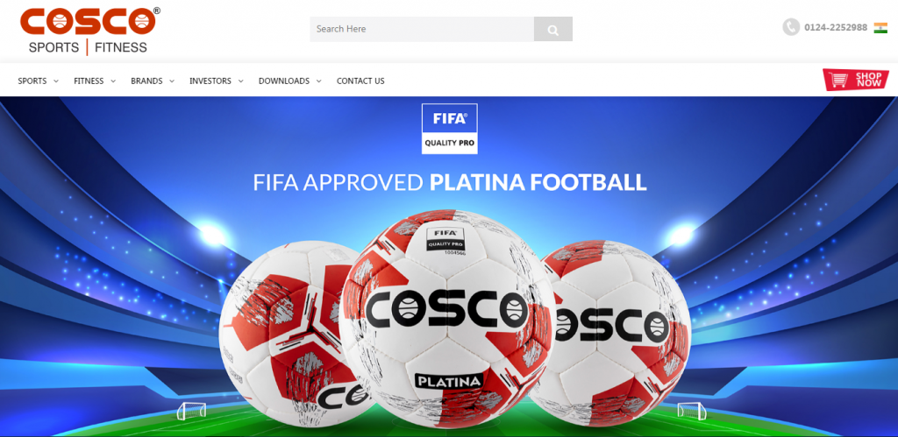
Task: Click the right goalpost icon in banner
Action: pos(692,411)
